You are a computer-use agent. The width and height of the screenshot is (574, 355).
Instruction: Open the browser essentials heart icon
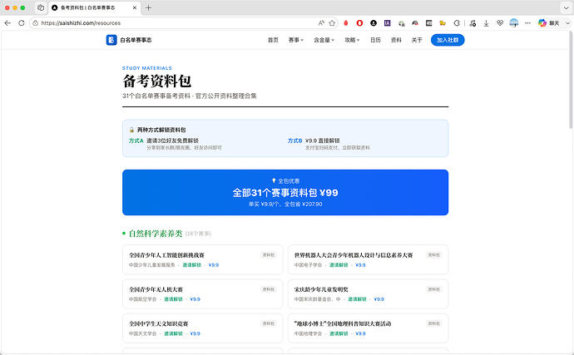point(500,23)
